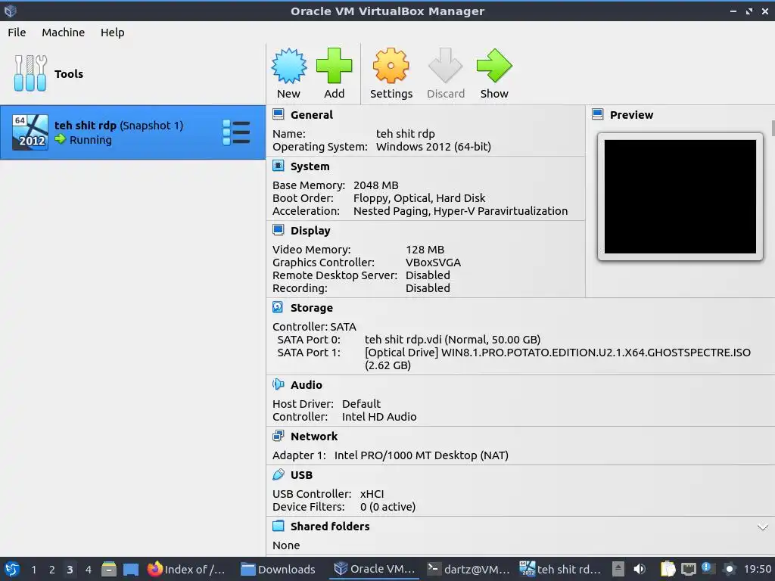Open the General settings header link

pos(311,115)
